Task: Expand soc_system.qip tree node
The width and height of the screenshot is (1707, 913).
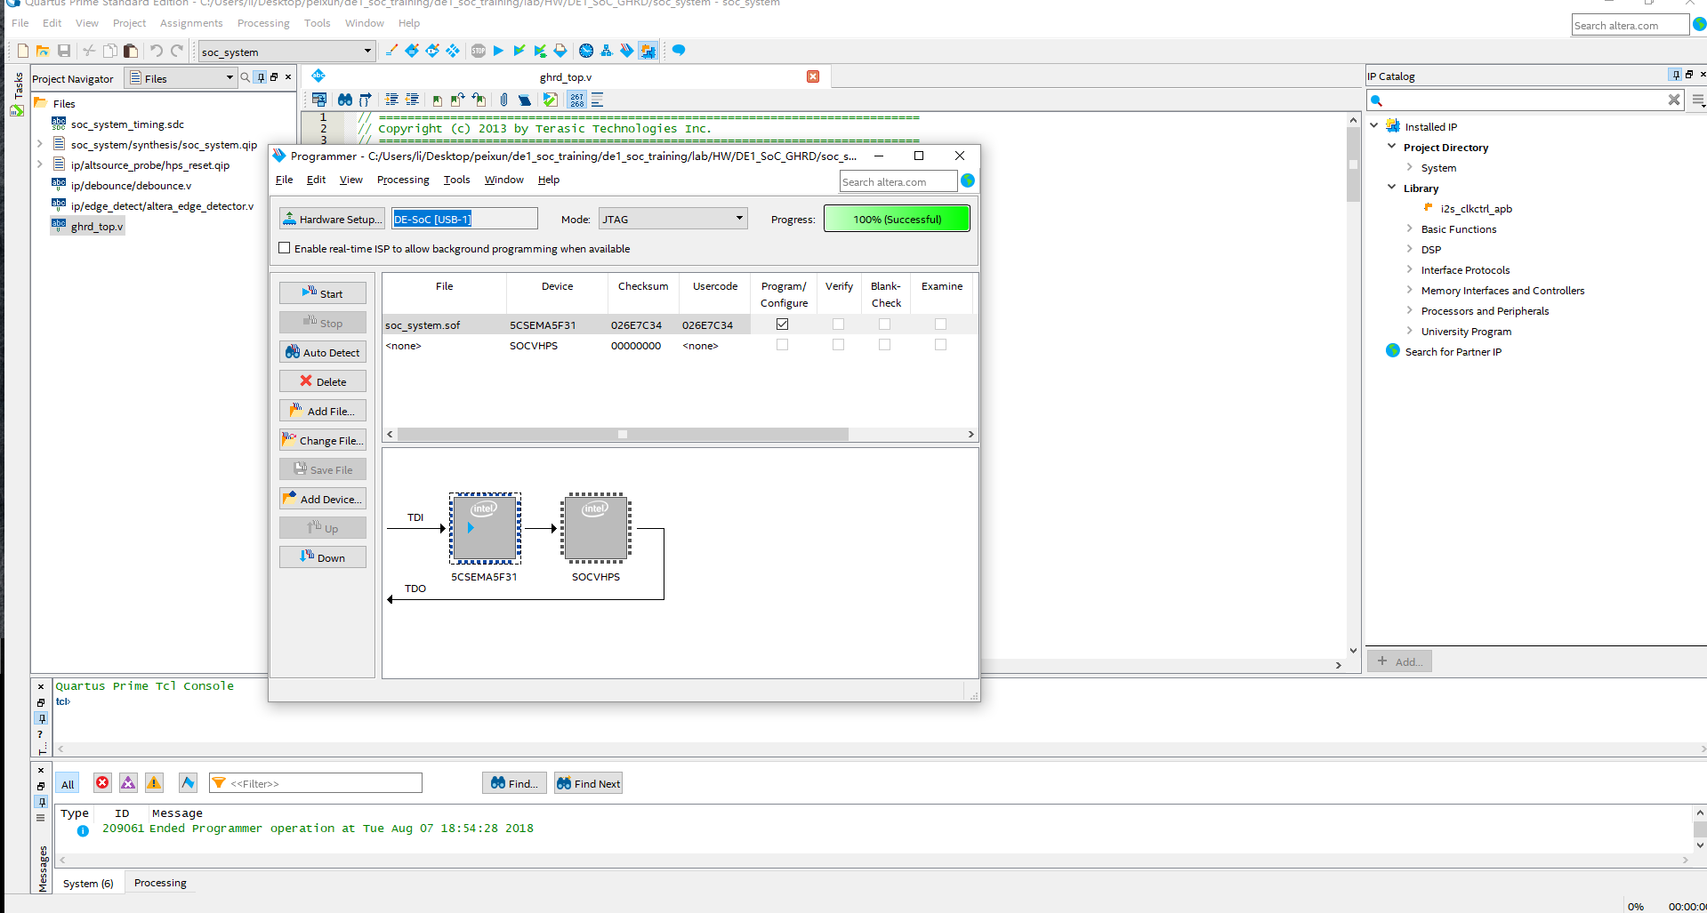Action: [40, 144]
